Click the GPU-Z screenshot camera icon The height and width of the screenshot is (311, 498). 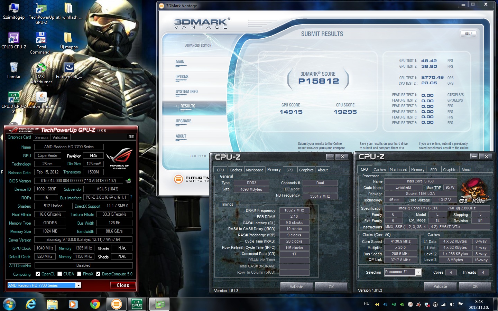coord(131,137)
